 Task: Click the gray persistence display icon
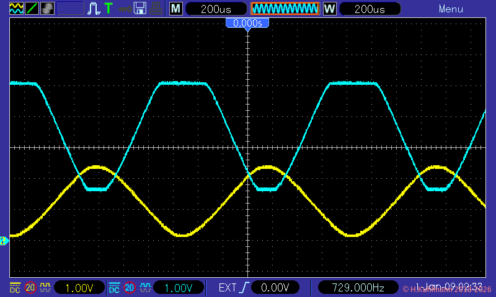pyautogui.click(x=47, y=9)
